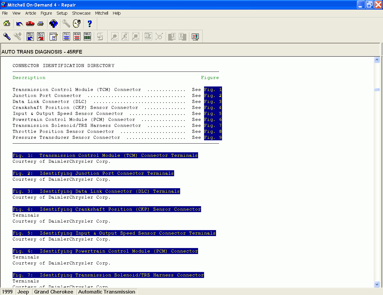This screenshot has height=295, width=383.
Task: Follow the Fig. 9 link in directory
Action: click(213, 137)
